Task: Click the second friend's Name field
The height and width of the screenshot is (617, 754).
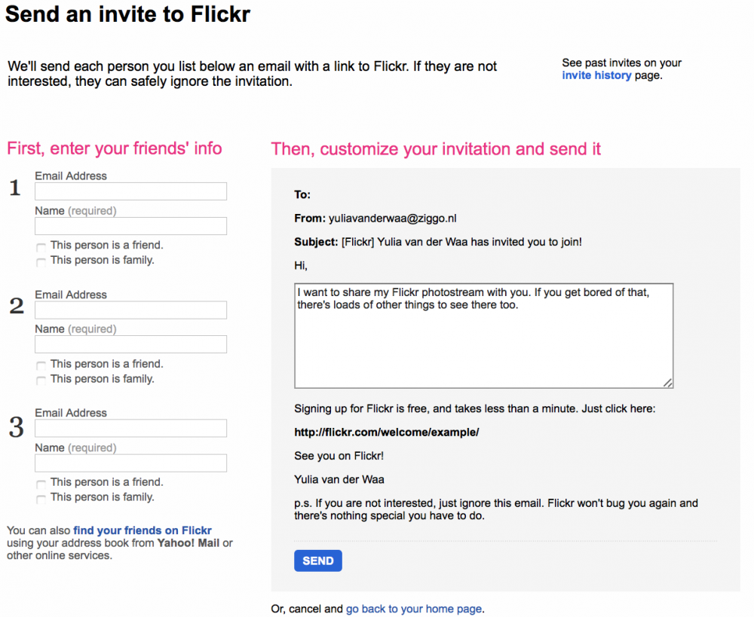Action: click(130, 344)
